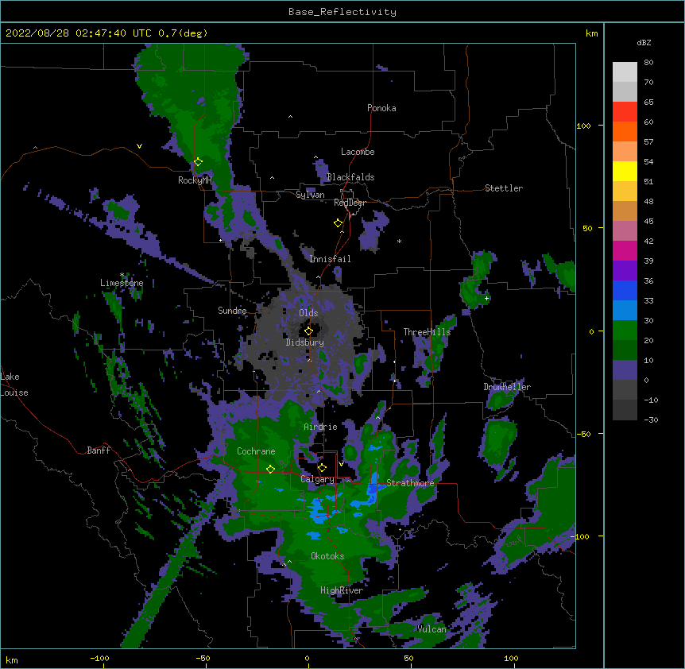Pick the light gray 70-80 dBZ legend swatch
This screenshot has height=669, width=685.
(625, 72)
